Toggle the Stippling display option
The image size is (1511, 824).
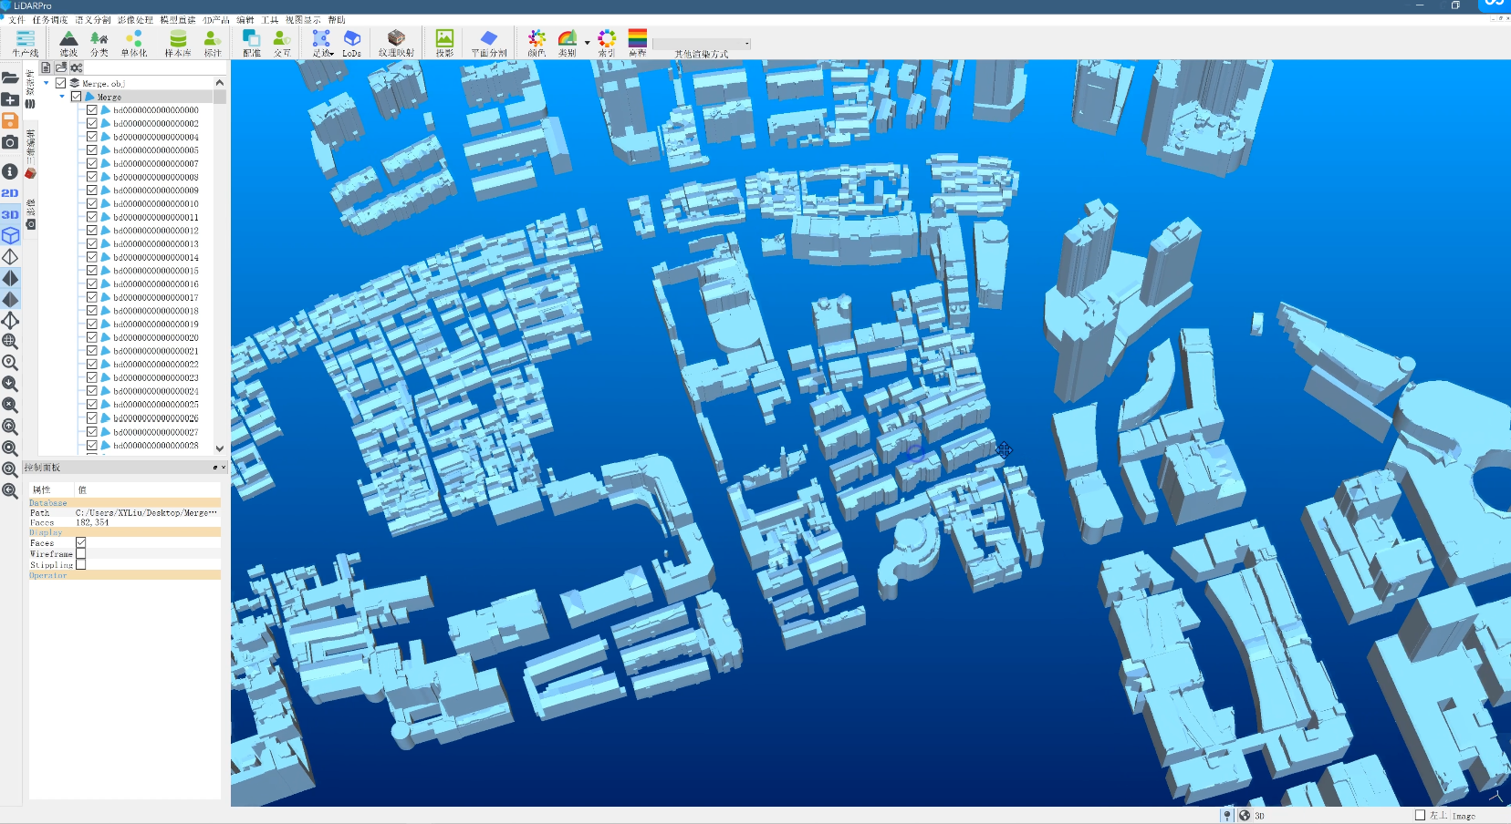(x=81, y=564)
